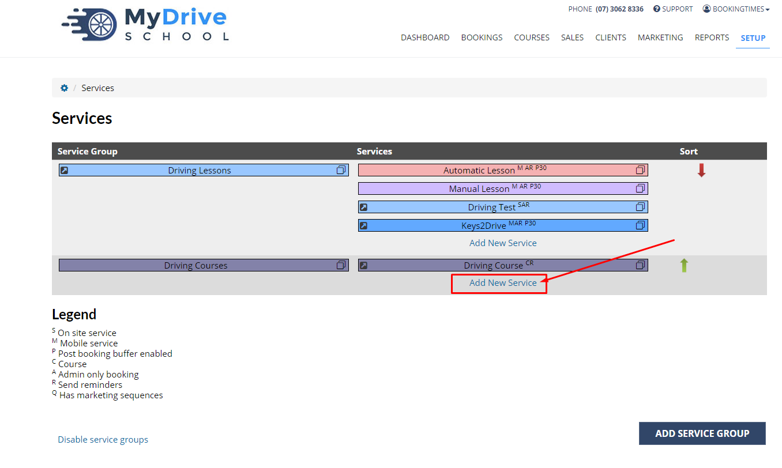Copy the Keys2Drive service

pyautogui.click(x=640, y=225)
